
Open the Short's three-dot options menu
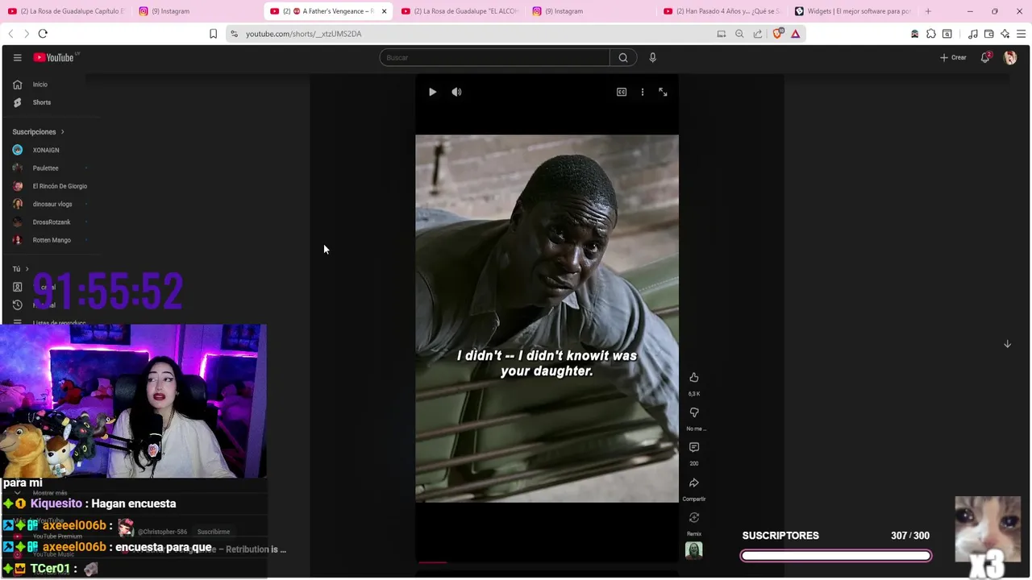click(x=643, y=92)
